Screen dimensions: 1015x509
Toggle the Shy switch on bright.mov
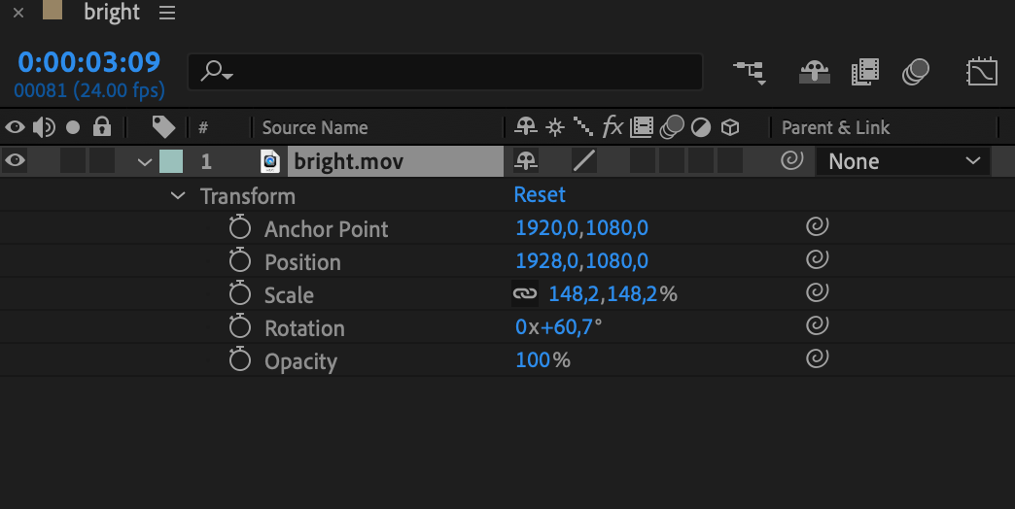[x=526, y=161]
